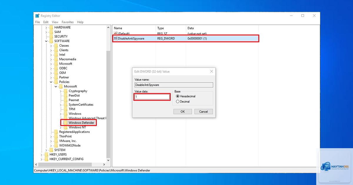Expand the Windows NT key arrow
The width and height of the screenshot is (353, 185).
click(61, 127)
